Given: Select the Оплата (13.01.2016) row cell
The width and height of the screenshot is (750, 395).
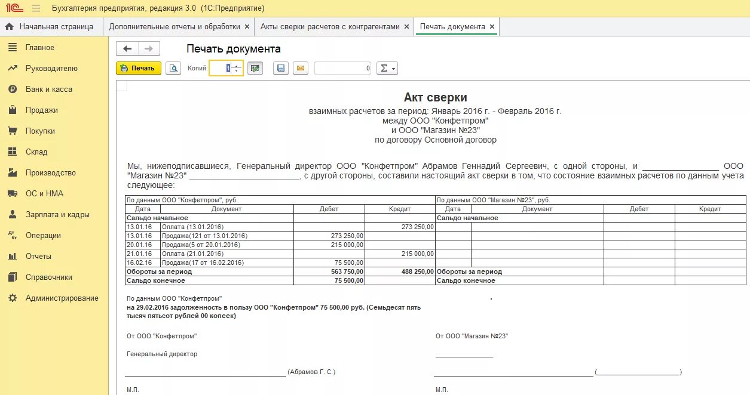Looking at the screenshot, I should (x=227, y=227).
